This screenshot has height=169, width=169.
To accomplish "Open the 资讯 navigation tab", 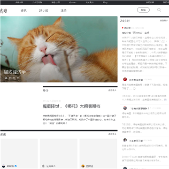I will coord(23,11).
